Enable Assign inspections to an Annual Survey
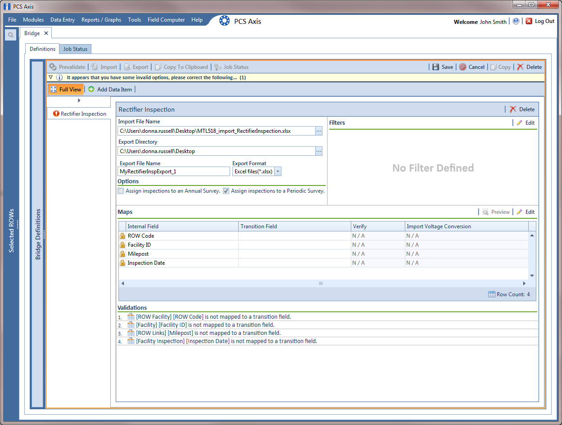The image size is (562, 425). pyautogui.click(x=121, y=191)
